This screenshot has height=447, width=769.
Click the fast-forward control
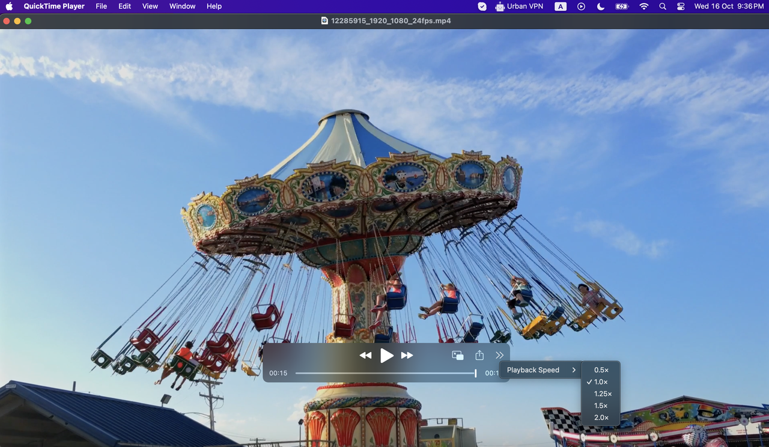tap(407, 355)
